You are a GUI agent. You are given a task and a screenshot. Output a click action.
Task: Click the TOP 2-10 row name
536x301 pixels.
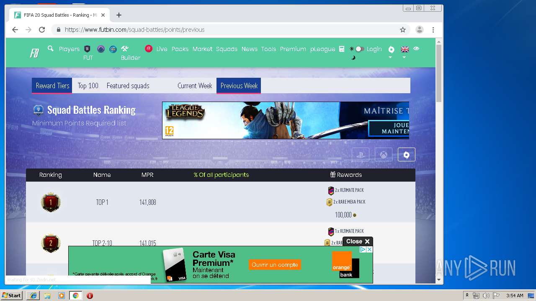[102, 243]
